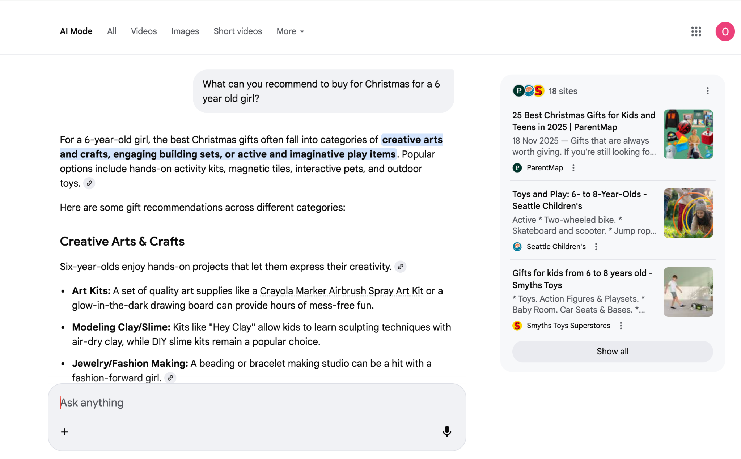Open Smyths Toys Superstores options menu
Screen dimensions: 741x459
(621, 326)
